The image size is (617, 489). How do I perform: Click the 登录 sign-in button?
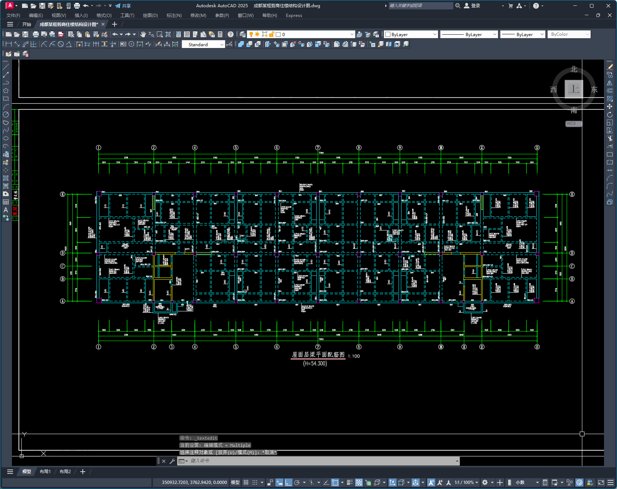[472, 6]
